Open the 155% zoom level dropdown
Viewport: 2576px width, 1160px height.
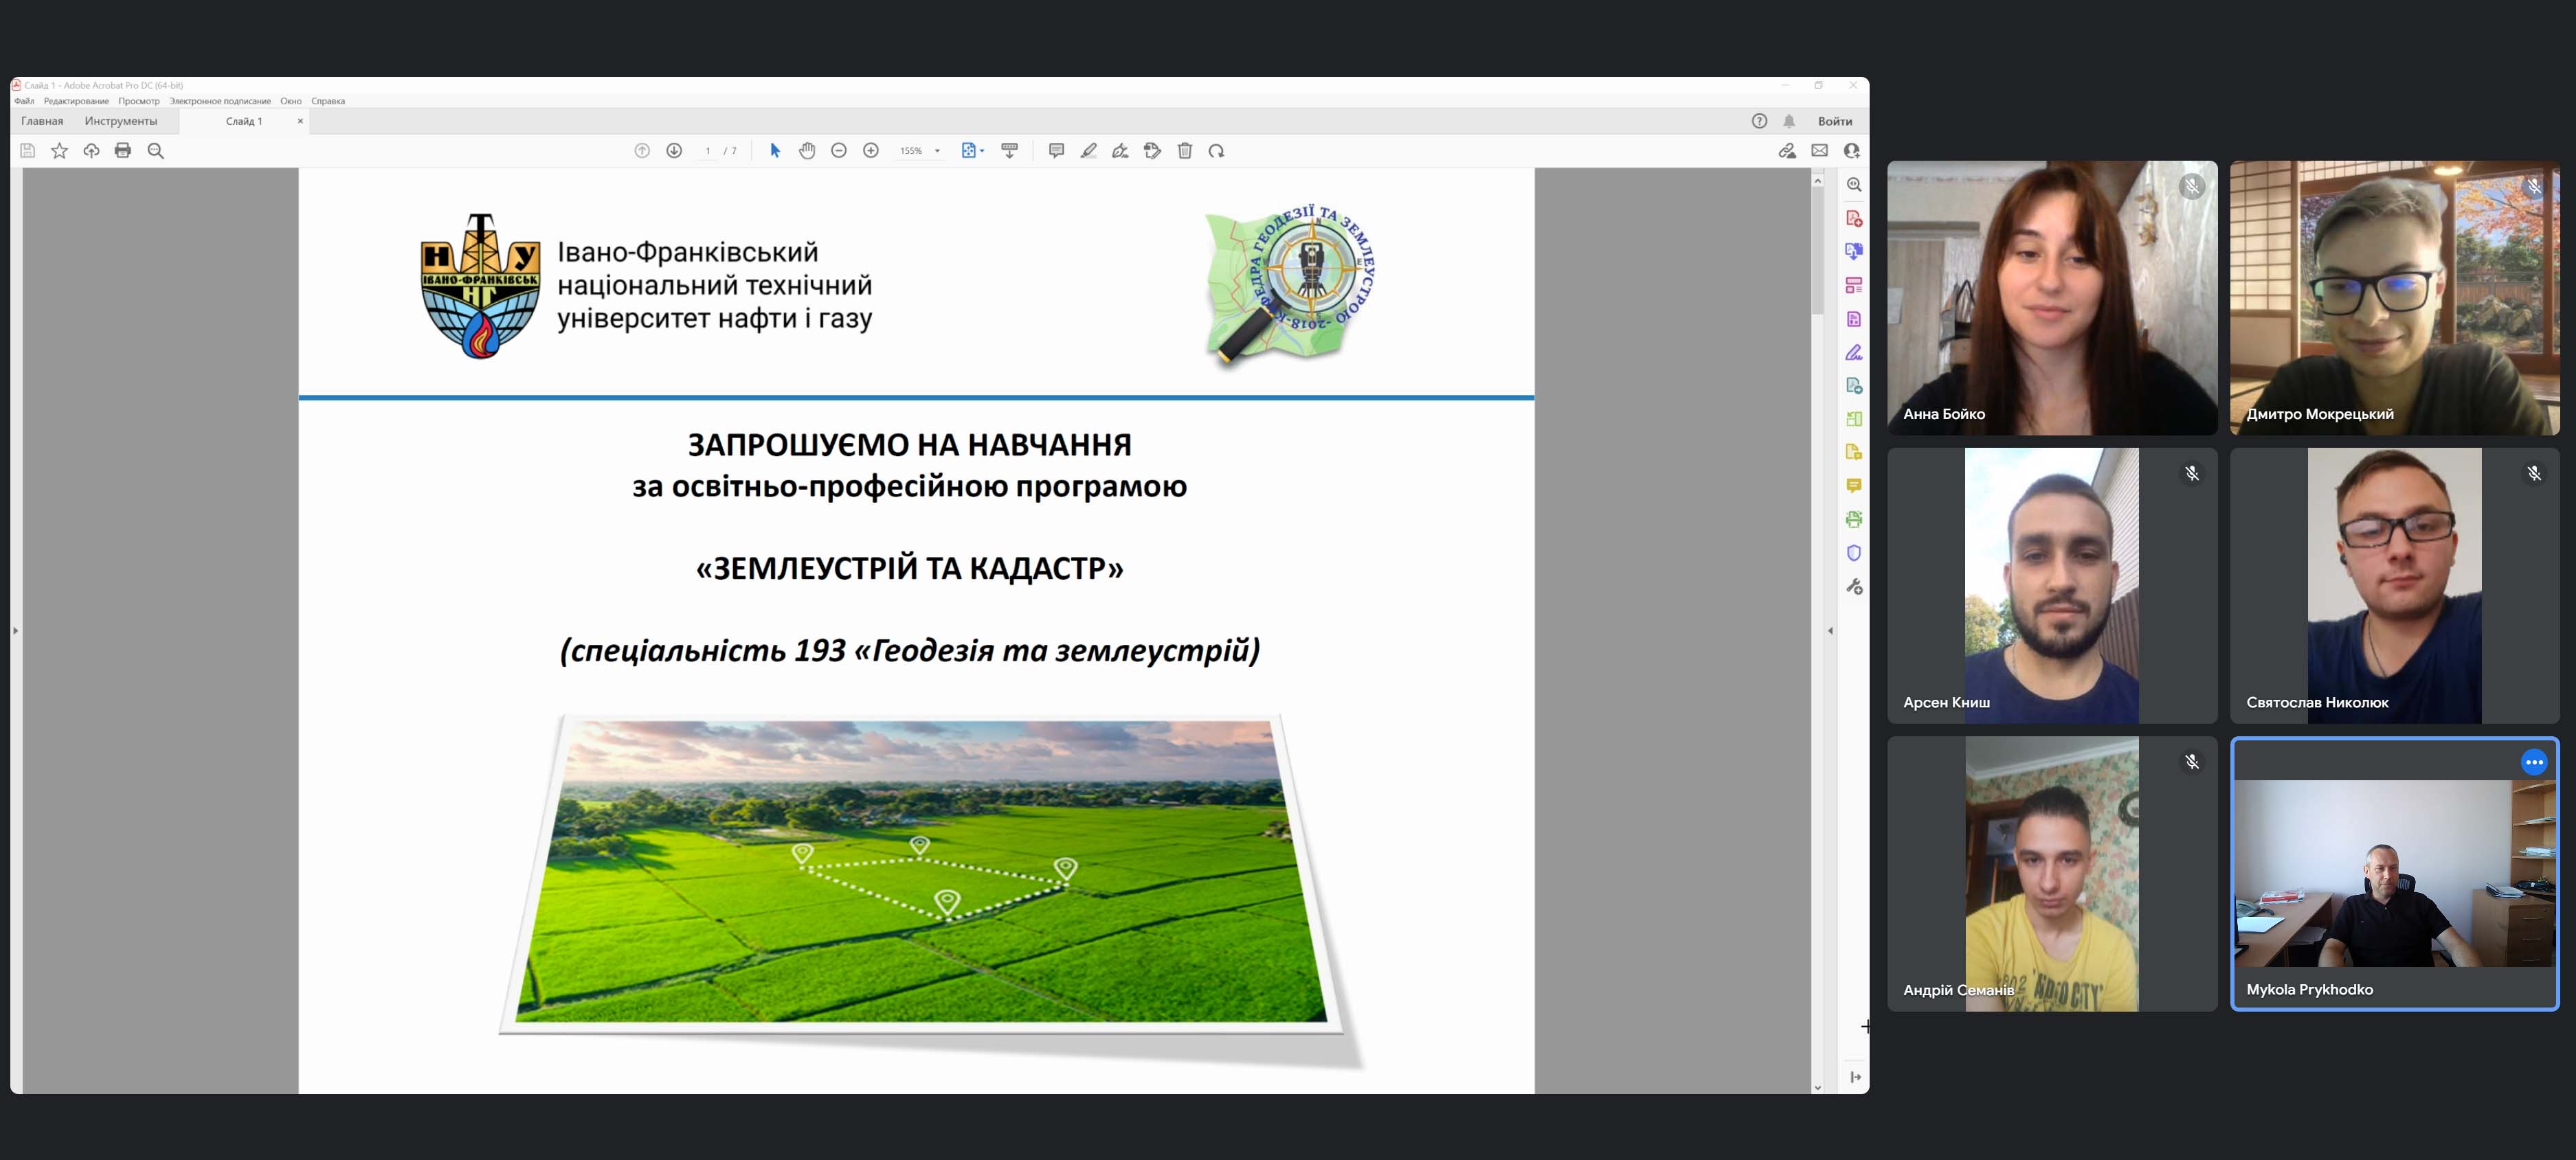coord(937,151)
